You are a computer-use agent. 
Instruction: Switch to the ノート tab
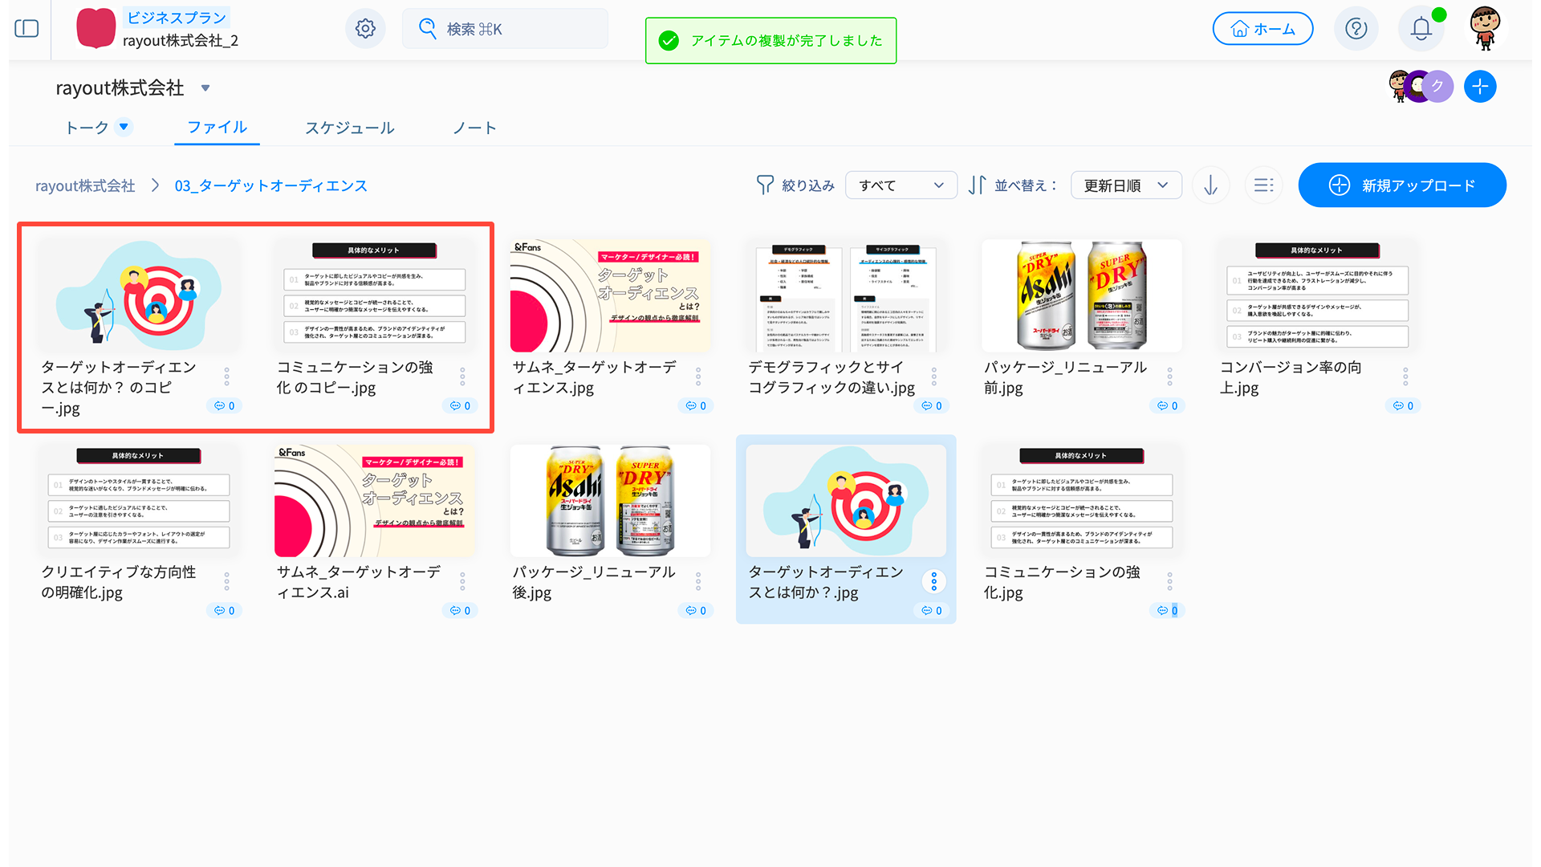tap(474, 128)
